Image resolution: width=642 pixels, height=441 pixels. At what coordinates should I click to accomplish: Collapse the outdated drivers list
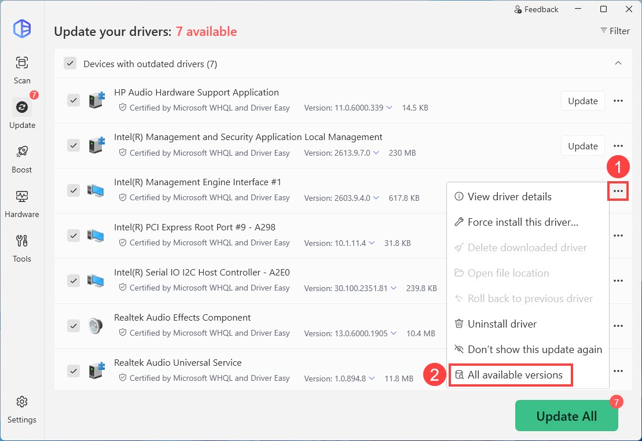618,63
